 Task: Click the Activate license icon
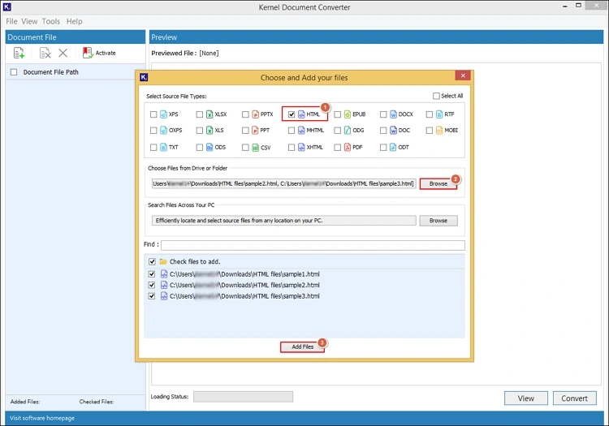[x=88, y=53]
